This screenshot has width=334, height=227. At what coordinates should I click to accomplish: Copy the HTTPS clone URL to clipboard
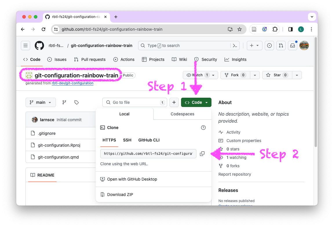click(x=202, y=154)
